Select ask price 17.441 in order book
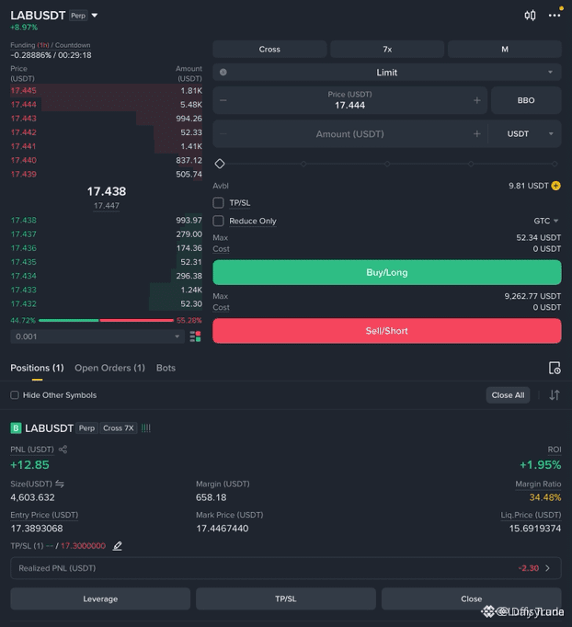The width and height of the screenshot is (572, 627). [24, 146]
